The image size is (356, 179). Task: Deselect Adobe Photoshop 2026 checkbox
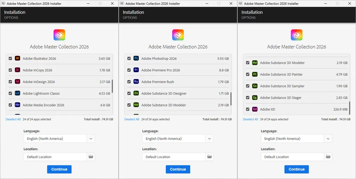(129, 59)
